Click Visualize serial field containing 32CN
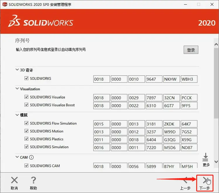The width and height of the screenshot is (219, 193). 171,98
